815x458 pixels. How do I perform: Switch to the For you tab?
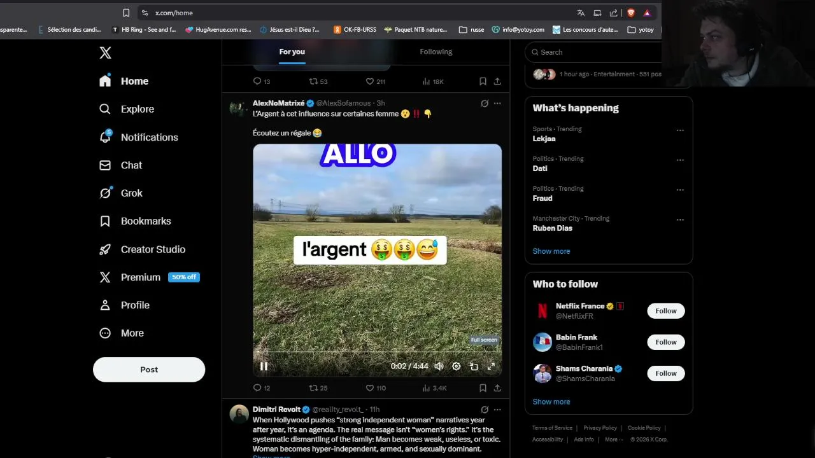[x=292, y=52]
